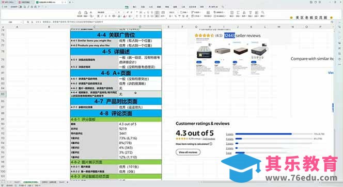
Task: Select column C header
Action: [95, 27]
